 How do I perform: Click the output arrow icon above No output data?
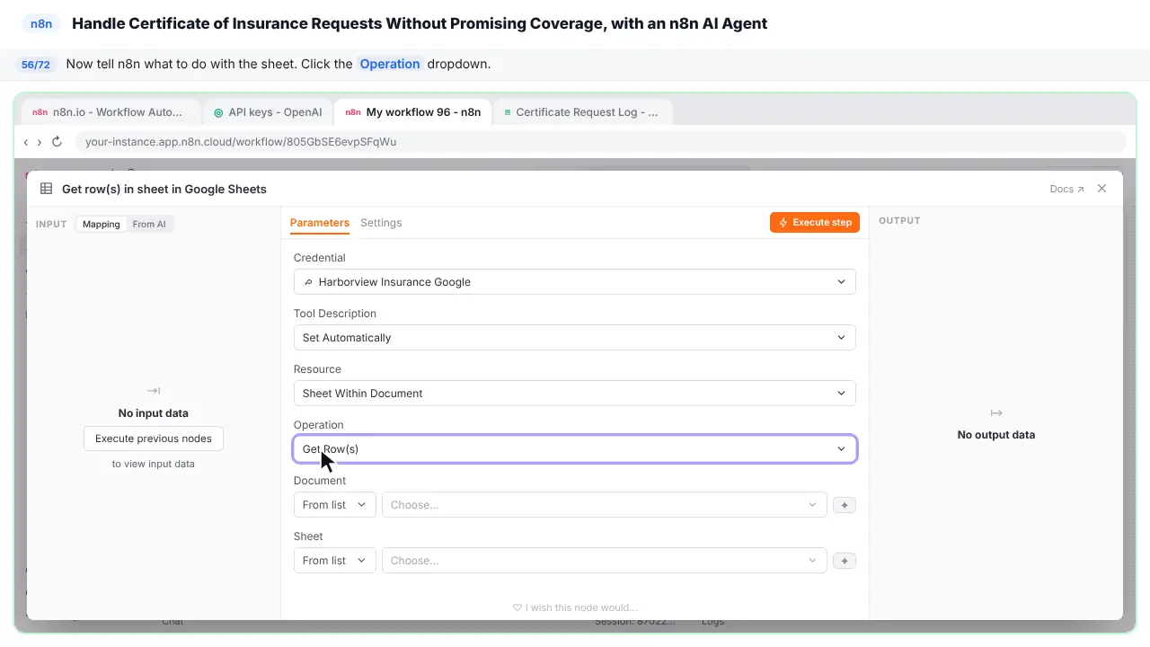996,413
